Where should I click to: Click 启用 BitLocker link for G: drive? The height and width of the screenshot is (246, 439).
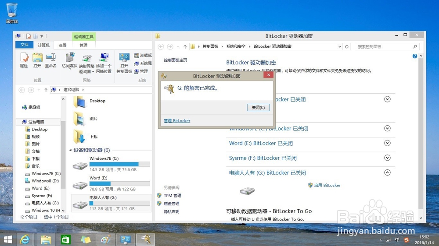[x=327, y=185]
